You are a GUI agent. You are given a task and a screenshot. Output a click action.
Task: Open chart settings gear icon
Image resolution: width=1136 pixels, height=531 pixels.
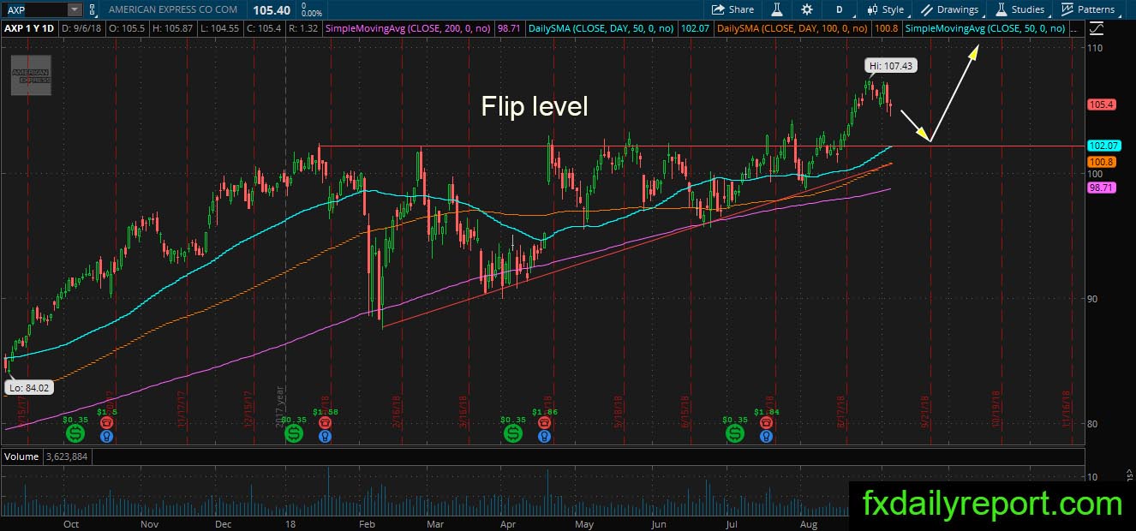click(806, 9)
